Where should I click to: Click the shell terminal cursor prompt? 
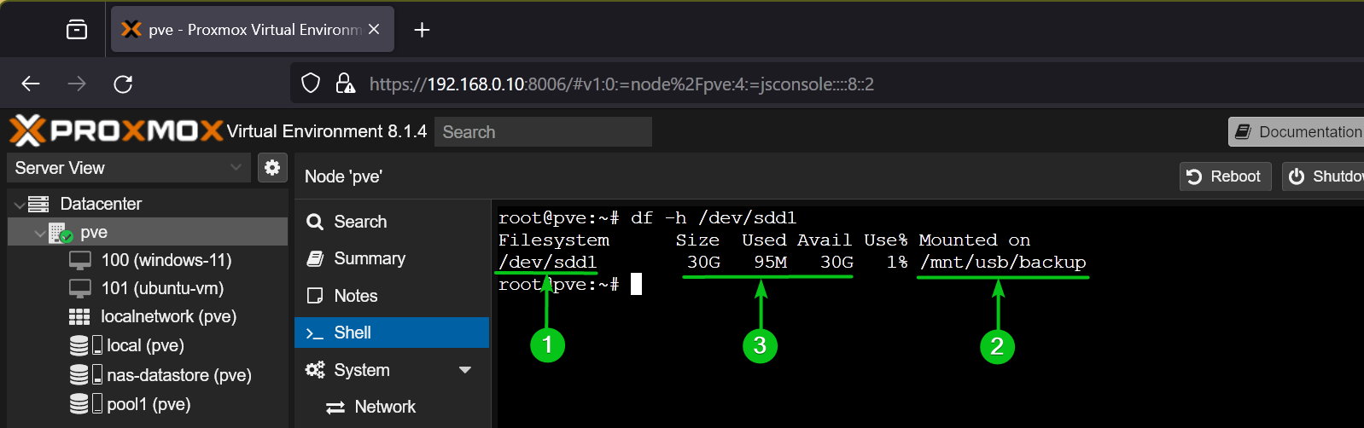636,285
